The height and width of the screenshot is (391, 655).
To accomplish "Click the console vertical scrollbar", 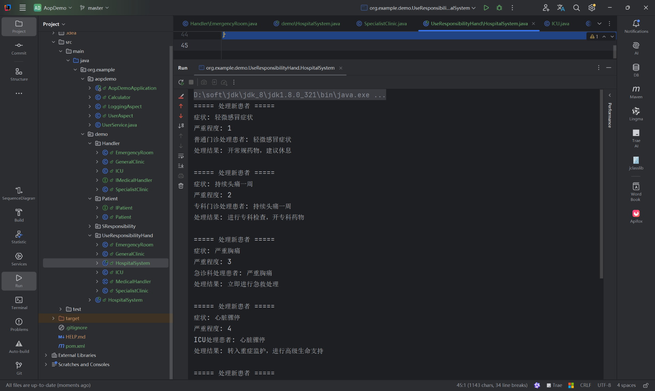I will click(x=601, y=184).
